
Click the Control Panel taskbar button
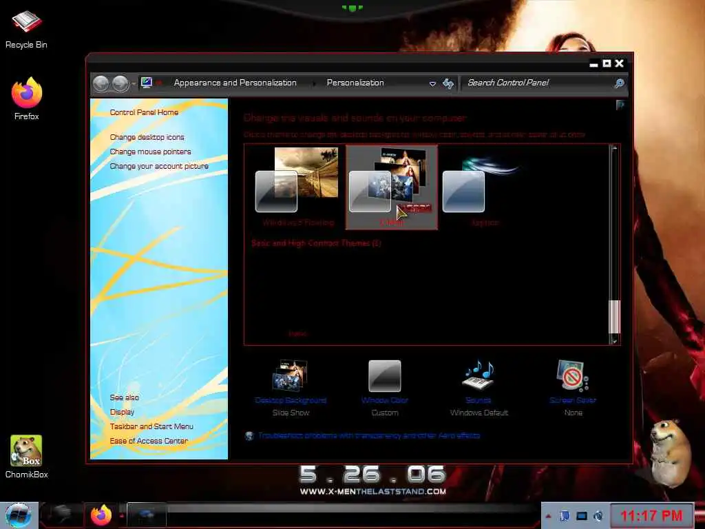point(147,515)
